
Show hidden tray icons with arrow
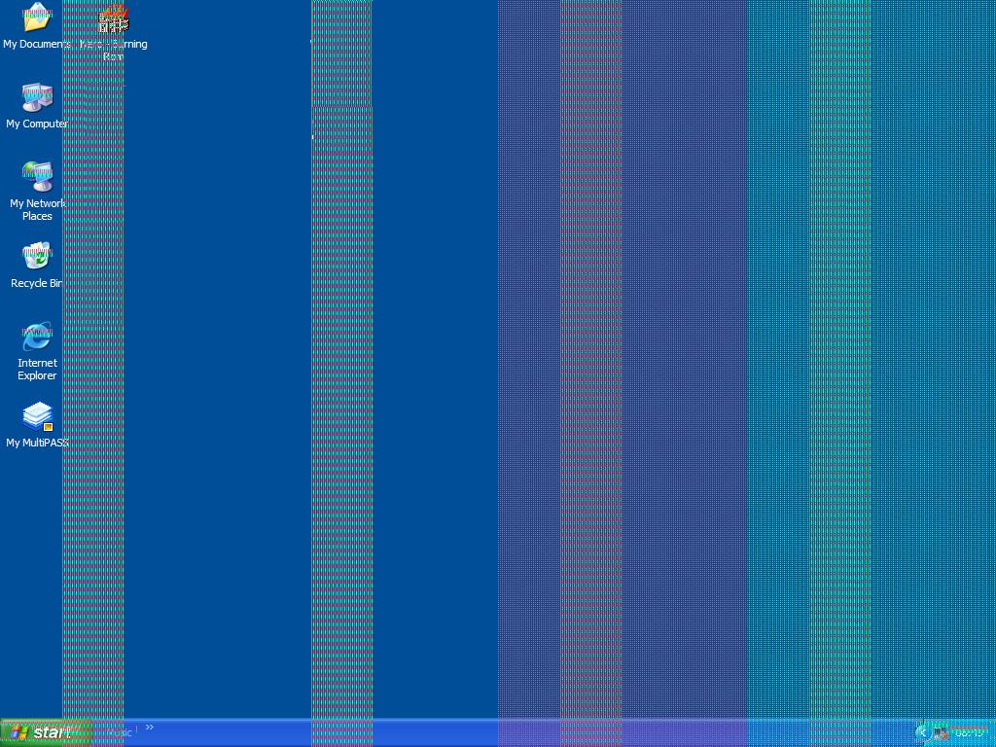(x=922, y=732)
